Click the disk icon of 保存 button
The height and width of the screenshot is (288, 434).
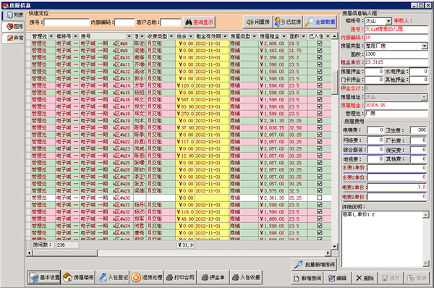[x=385, y=278]
